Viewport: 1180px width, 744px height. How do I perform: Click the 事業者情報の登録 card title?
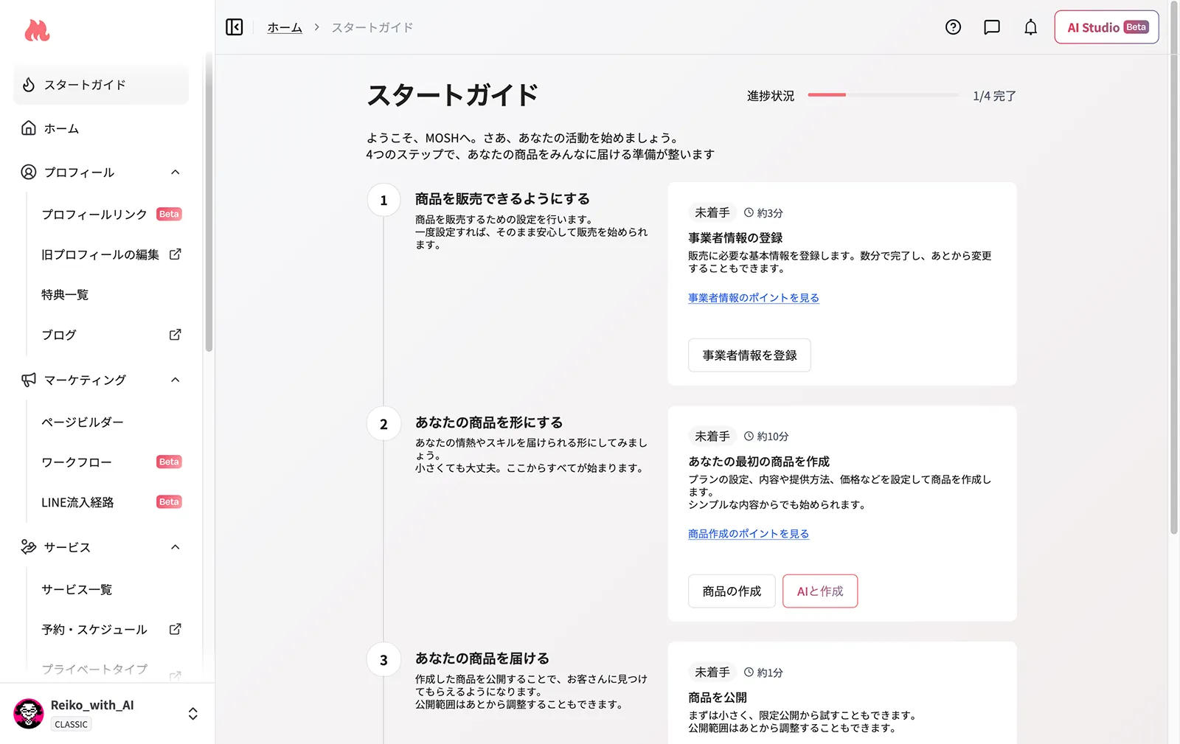point(735,238)
